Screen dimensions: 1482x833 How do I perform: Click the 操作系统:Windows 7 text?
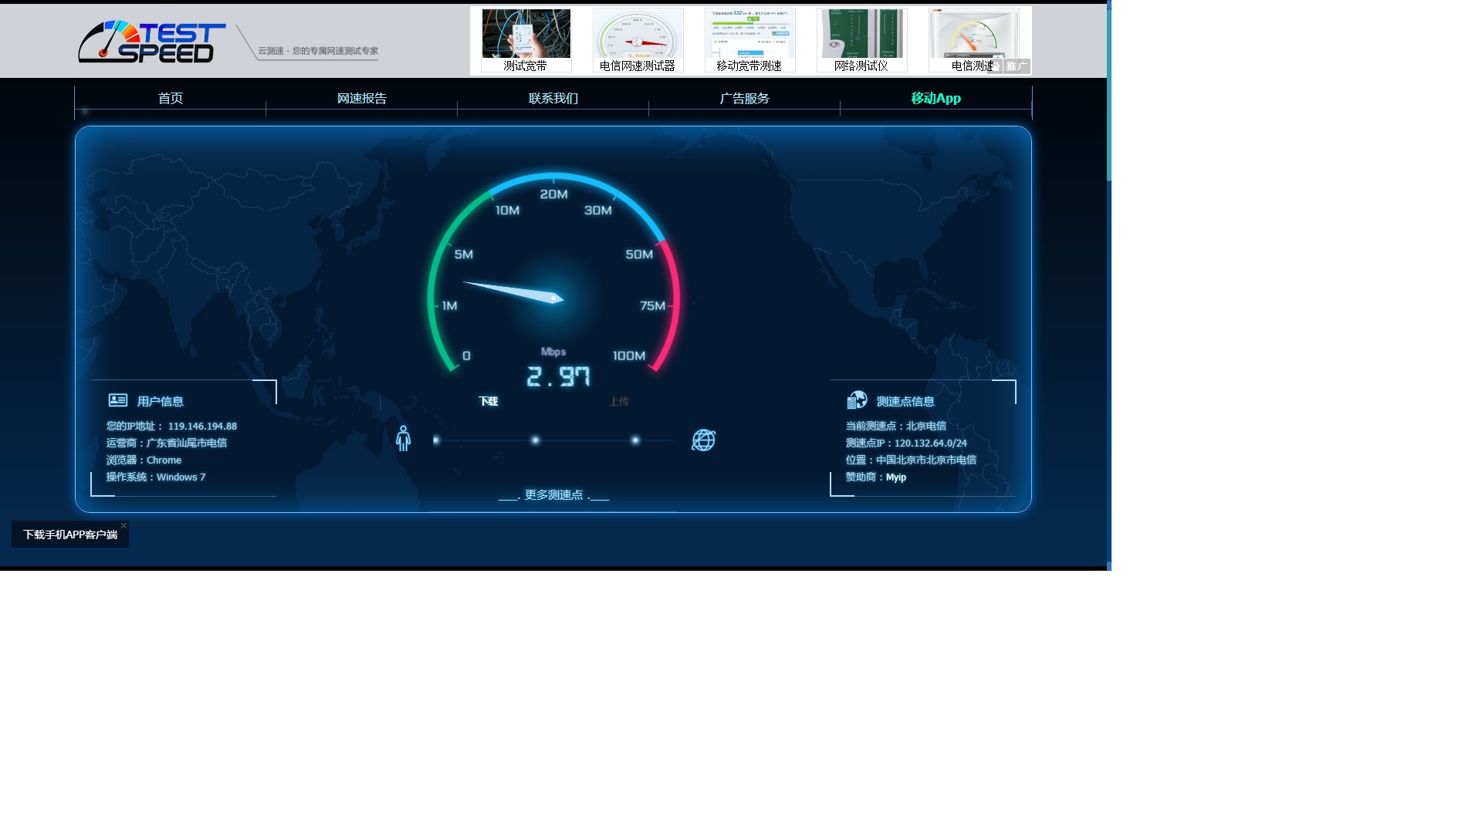pyautogui.click(x=156, y=477)
